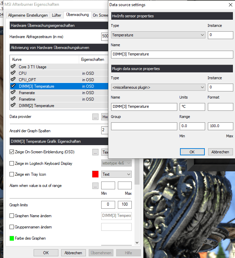
Task: Click the alarm Max value field
Action: click(x=125, y=186)
